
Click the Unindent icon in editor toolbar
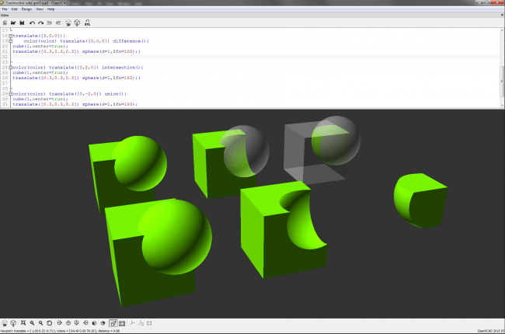(49, 23)
